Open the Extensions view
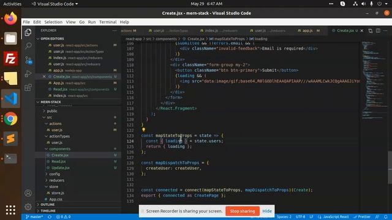392x220 pixels. (28, 87)
